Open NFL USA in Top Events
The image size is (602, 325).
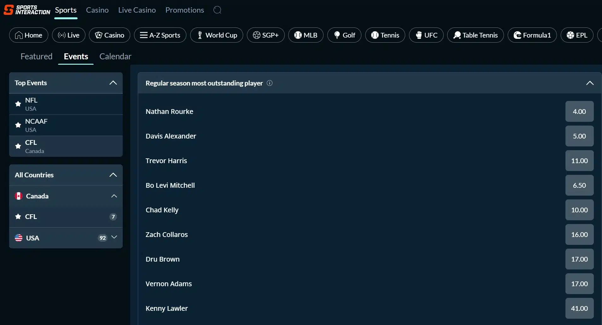tap(66, 104)
